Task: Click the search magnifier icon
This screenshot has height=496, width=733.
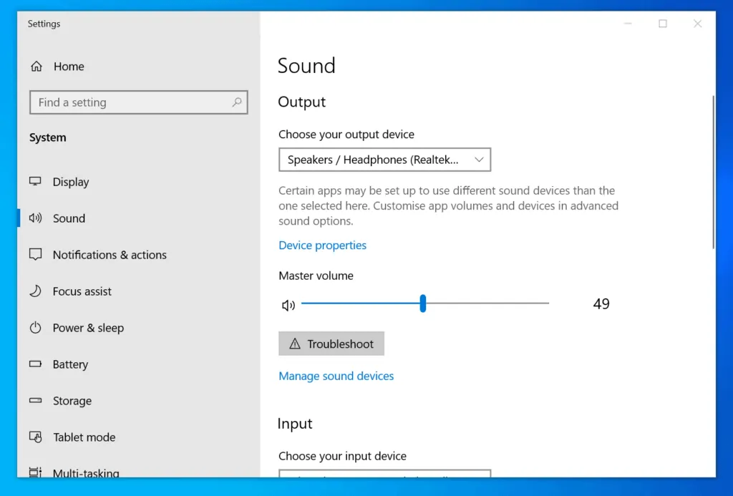Action: click(237, 102)
